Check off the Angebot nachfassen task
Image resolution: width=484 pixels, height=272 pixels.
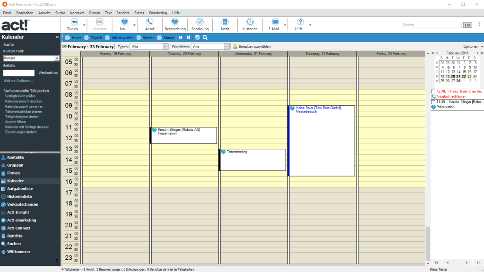tap(433, 91)
